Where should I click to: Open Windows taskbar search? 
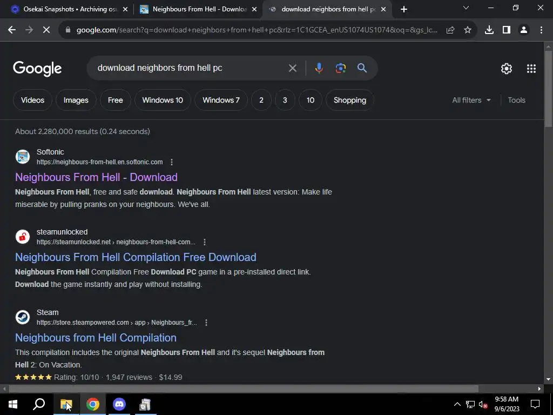39,404
